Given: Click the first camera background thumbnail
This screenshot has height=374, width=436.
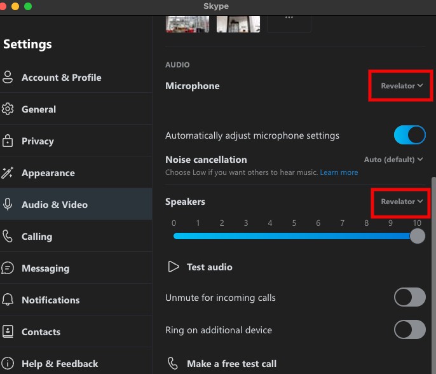Looking at the screenshot, I should (x=187, y=24).
